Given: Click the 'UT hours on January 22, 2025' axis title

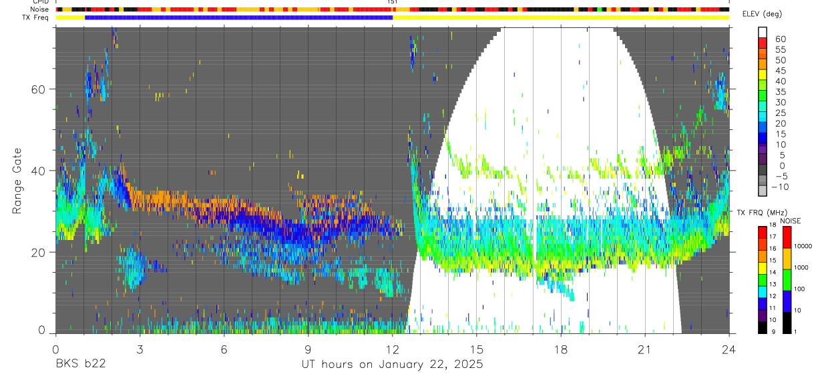Looking at the screenshot, I should [x=393, y=365].
